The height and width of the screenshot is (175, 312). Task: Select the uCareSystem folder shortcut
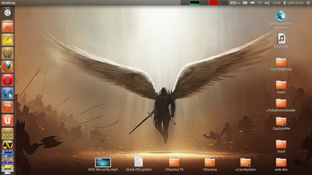pyautogui.click(x=245, y=165)
